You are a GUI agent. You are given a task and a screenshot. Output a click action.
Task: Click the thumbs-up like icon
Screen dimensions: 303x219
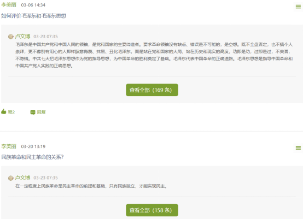click(x=4, y=111)
